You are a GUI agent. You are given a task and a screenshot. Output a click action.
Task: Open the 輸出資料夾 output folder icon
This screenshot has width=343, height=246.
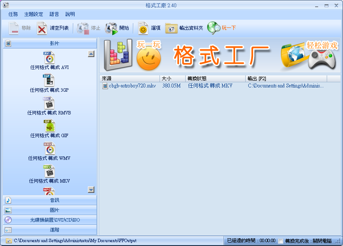(171, 28)
